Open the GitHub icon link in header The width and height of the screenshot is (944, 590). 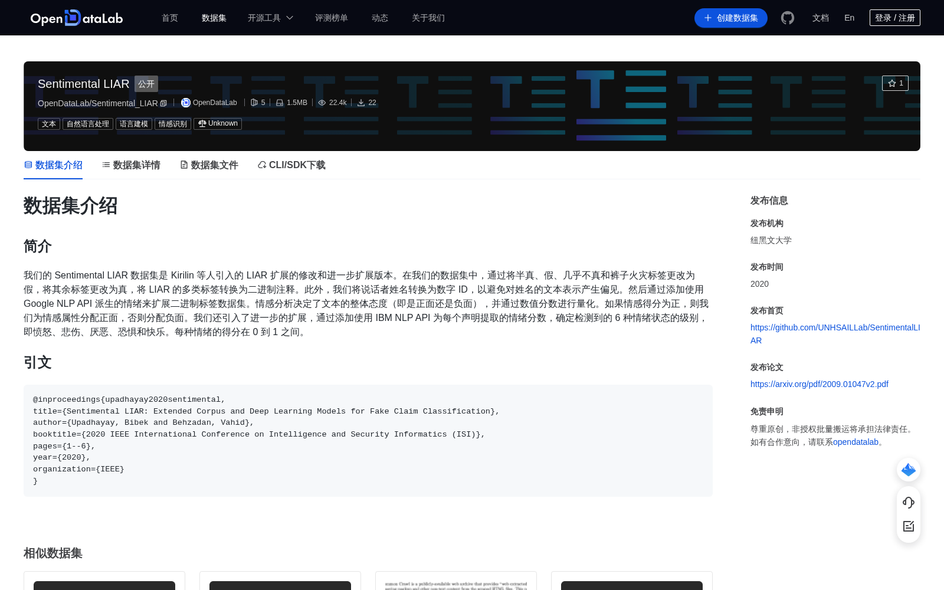pos(788,18)
